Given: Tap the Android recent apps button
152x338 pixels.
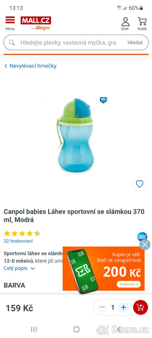Looking at the screenshot, I should [34, 329].
